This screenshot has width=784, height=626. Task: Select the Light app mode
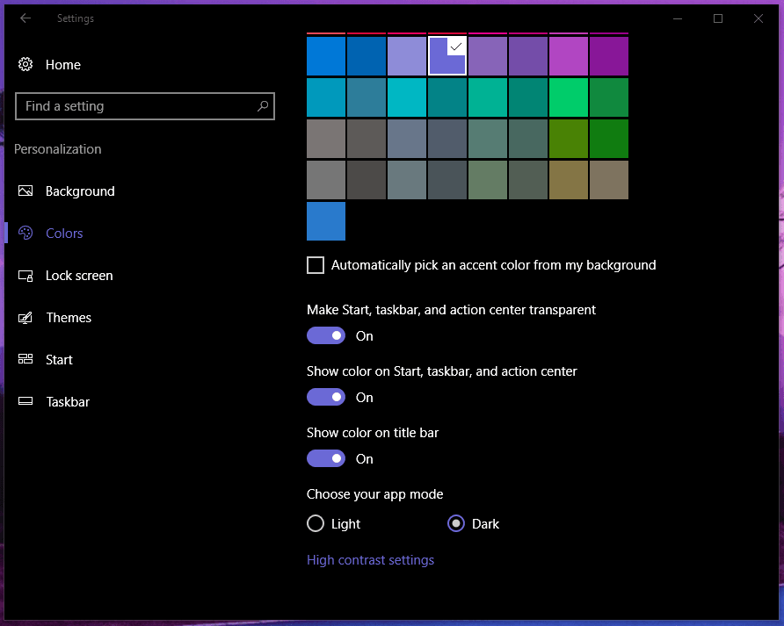[316, 523]
